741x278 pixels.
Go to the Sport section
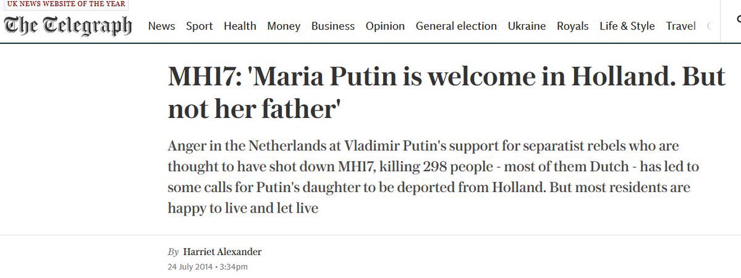coord(199,26)
